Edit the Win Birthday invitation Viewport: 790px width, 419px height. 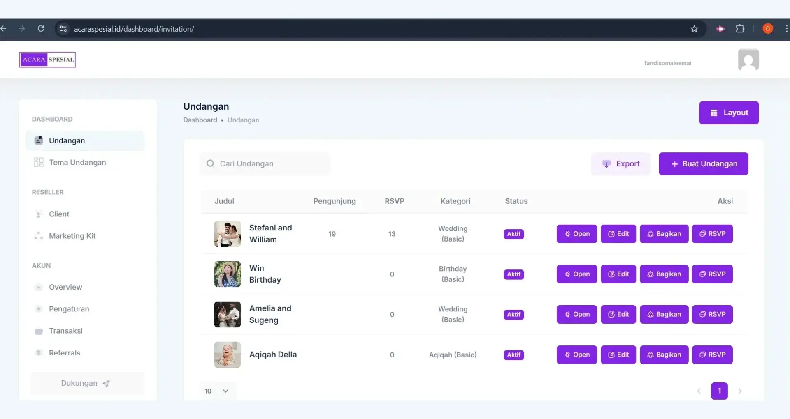[x=618, y=274]
